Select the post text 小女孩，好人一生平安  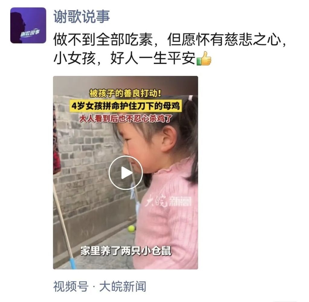124,58
